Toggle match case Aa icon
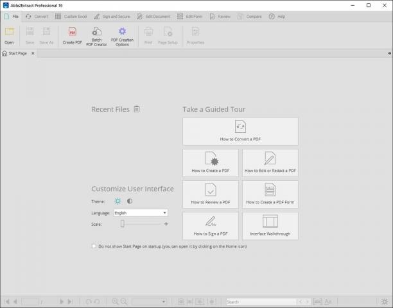393x308 pixels. (x=328, y=302)
